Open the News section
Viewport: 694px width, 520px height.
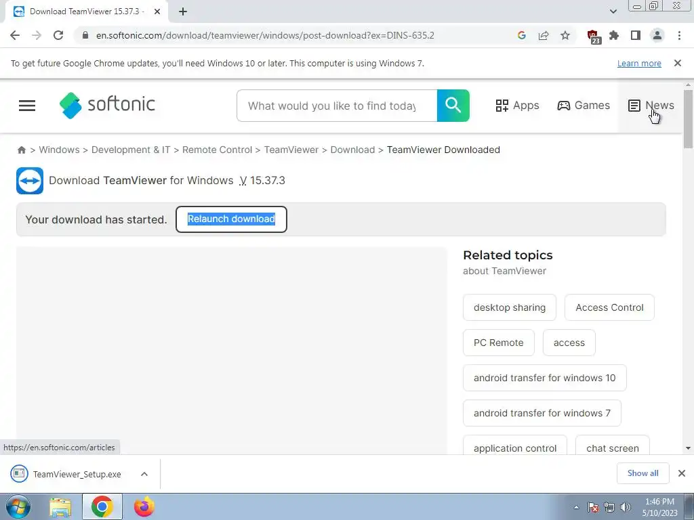651,105
